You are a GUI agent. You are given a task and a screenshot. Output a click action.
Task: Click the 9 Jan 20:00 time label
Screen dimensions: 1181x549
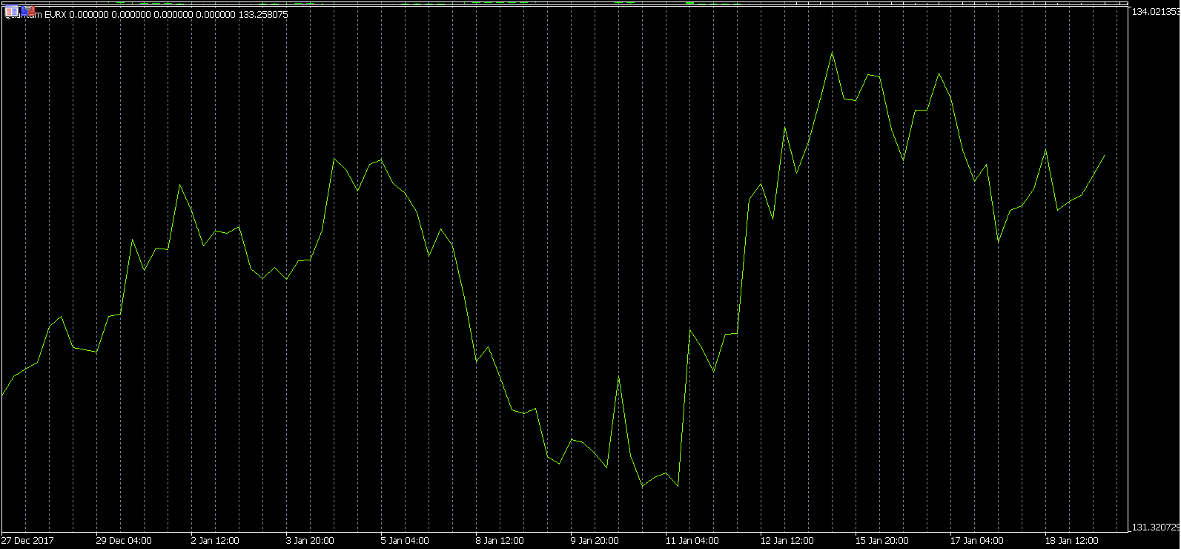point(595,541)
